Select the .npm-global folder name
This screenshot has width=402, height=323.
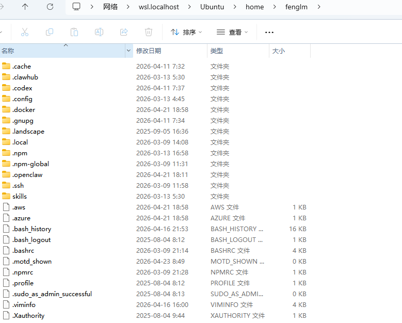click(30, 164)
